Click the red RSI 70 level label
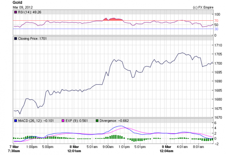This screenshot has width=226, height=155. coord(216,21)
